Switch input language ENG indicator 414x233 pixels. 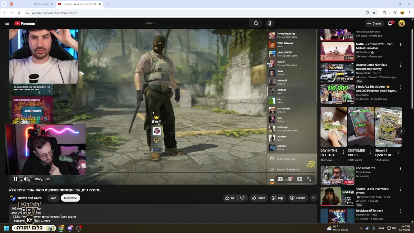[381, 228]
